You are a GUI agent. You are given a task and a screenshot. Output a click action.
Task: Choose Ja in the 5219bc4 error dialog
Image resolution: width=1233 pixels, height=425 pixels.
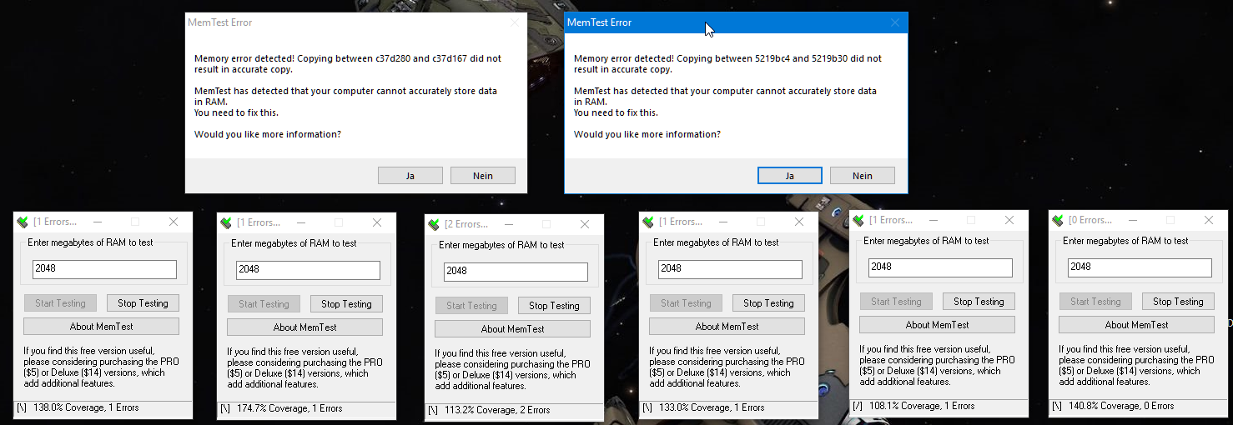[x=790, y=176]
